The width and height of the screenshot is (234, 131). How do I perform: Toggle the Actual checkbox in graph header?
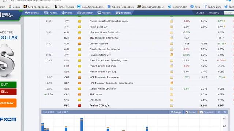pyautogui.click(x=187, y=112)
